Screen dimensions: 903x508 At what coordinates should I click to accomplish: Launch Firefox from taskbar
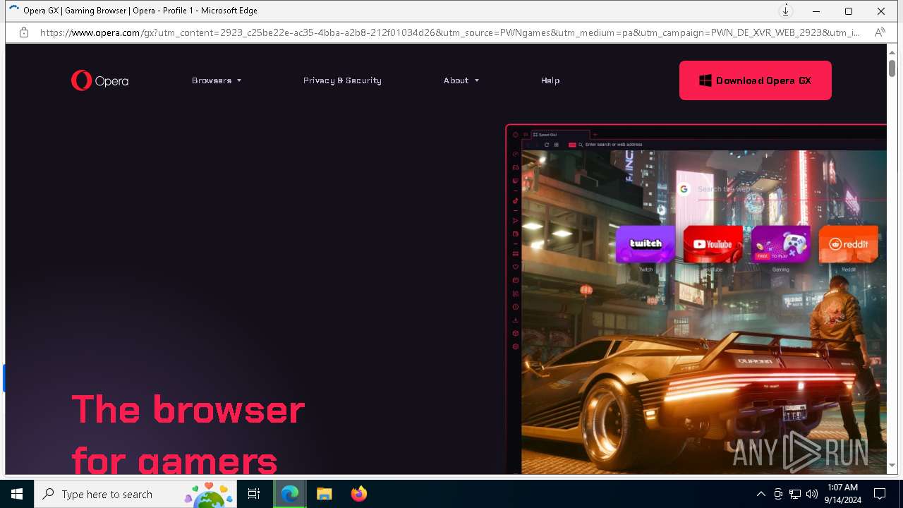point(358,494)
